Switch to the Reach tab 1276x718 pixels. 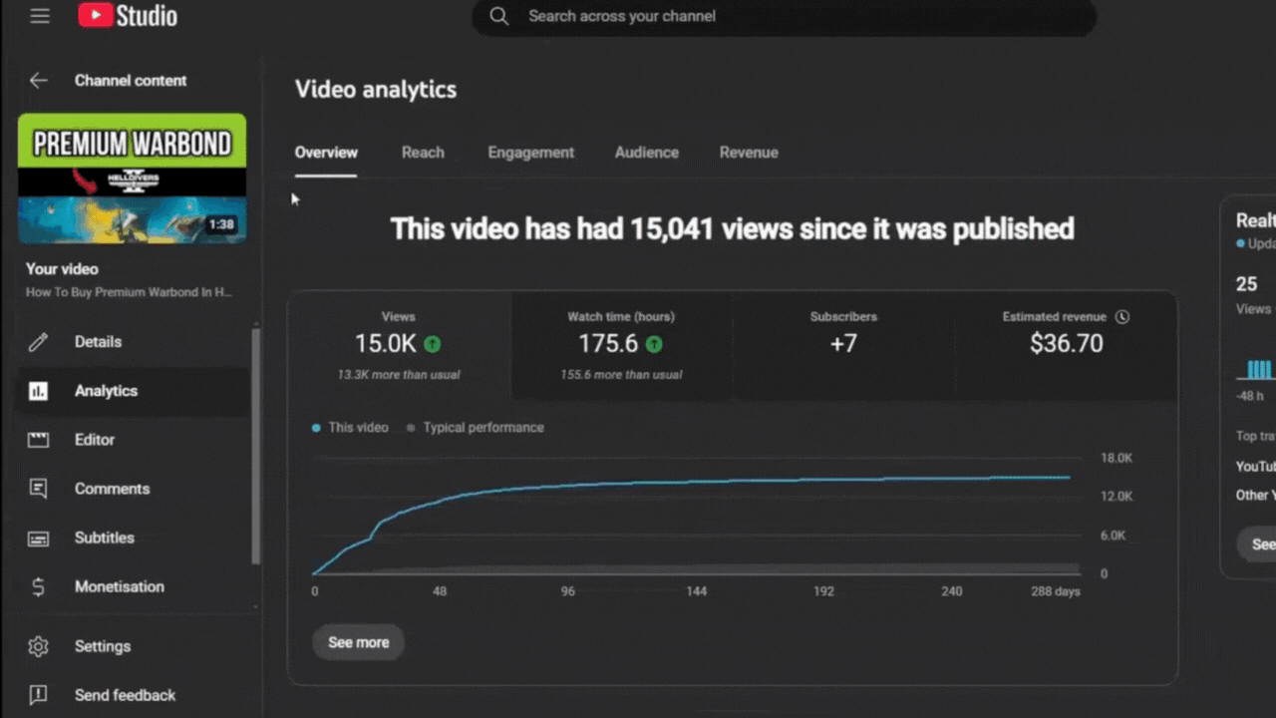[423, 153]
